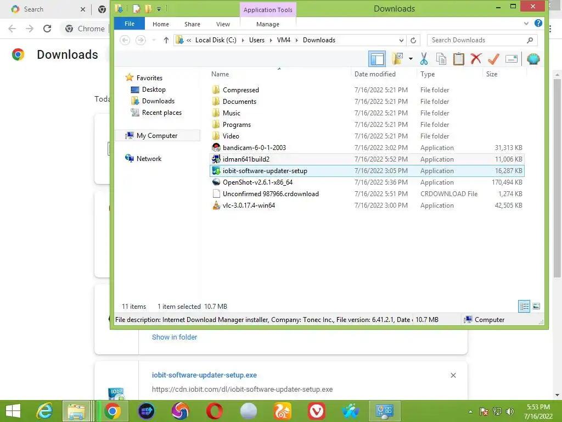The height and width of the screenshot is (422, 562).
Task: Click Properties icon in quick access toolbar
Action: point(136,9)
